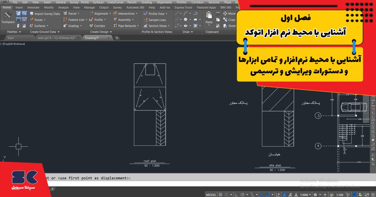Click the Cut scissors icon
Screen dimensions: 376x197
pyautogui.click(x=218, y=14)
